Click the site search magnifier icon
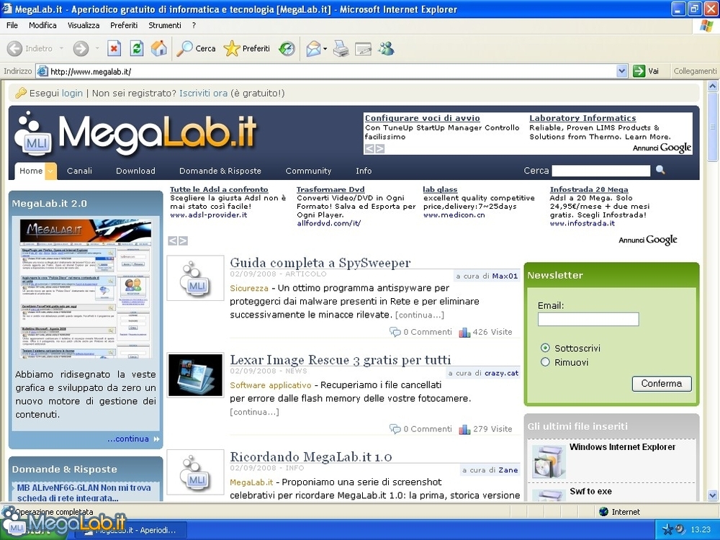Image resolution: width=720 pixels, height=540 pixels. pos(660,170)
